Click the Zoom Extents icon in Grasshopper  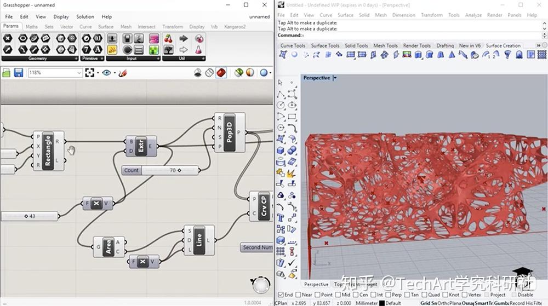click(89, 73)
